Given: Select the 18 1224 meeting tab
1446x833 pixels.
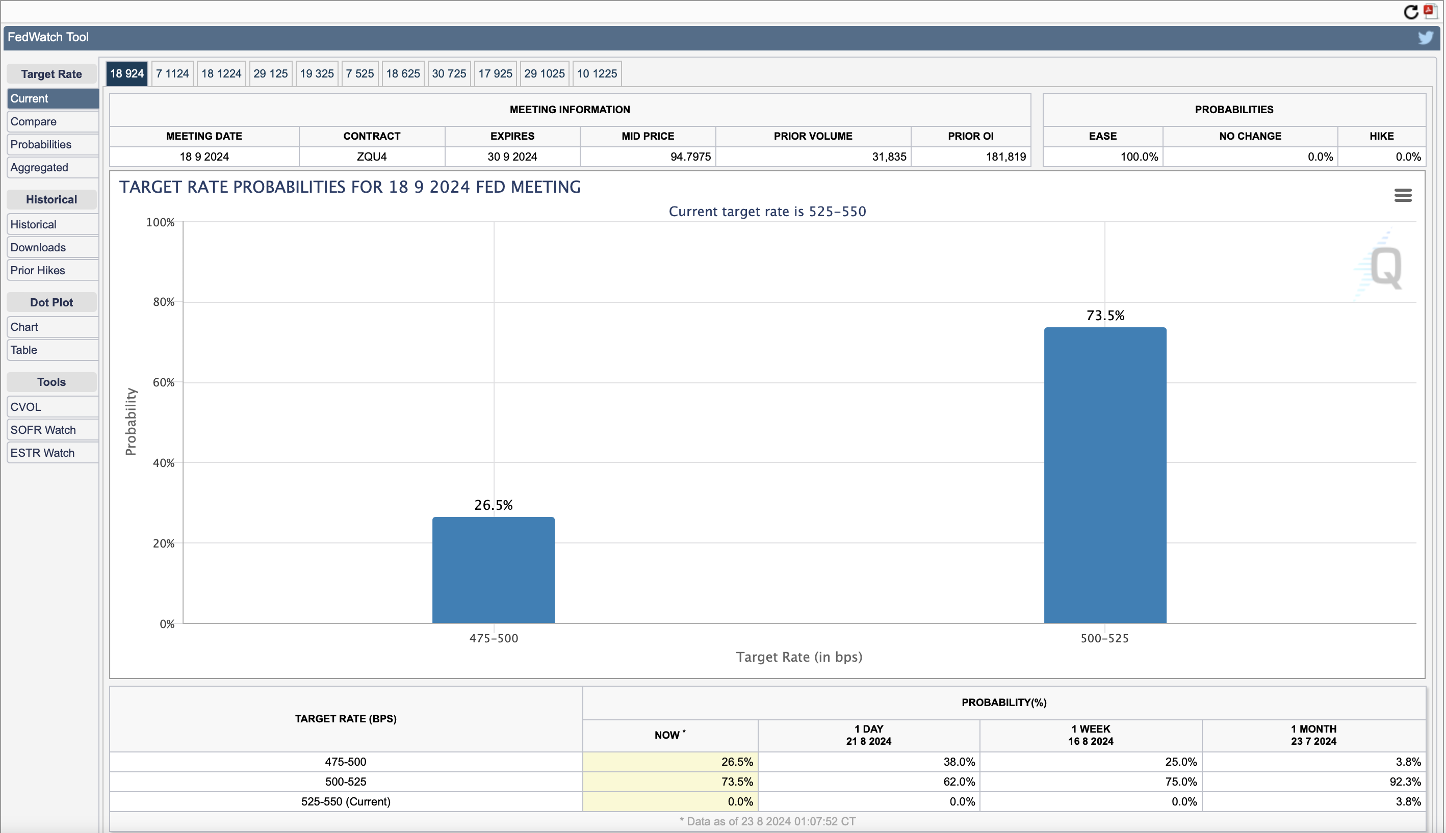Looking at the screenshot, I should coord(221,74).
